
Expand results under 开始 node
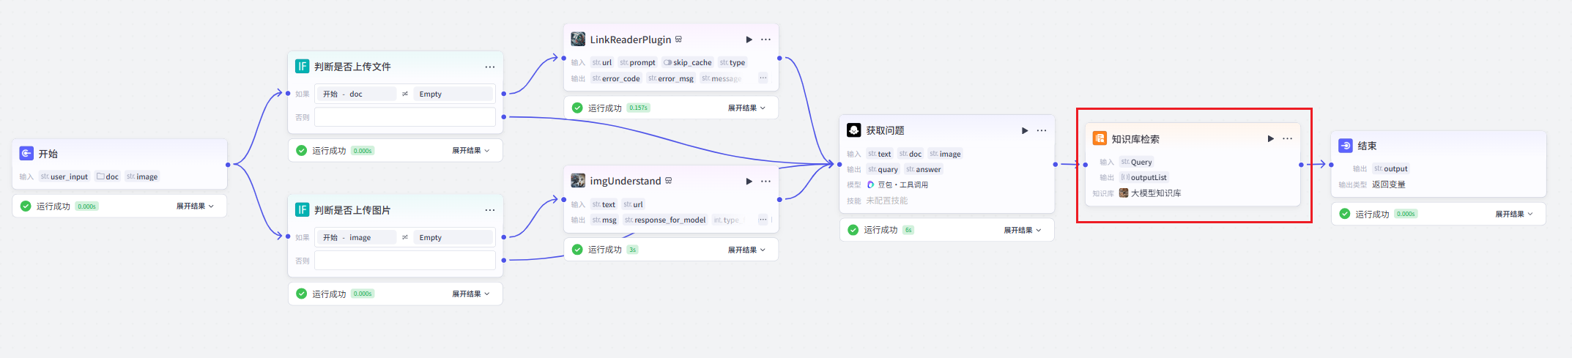click(195, 206)
